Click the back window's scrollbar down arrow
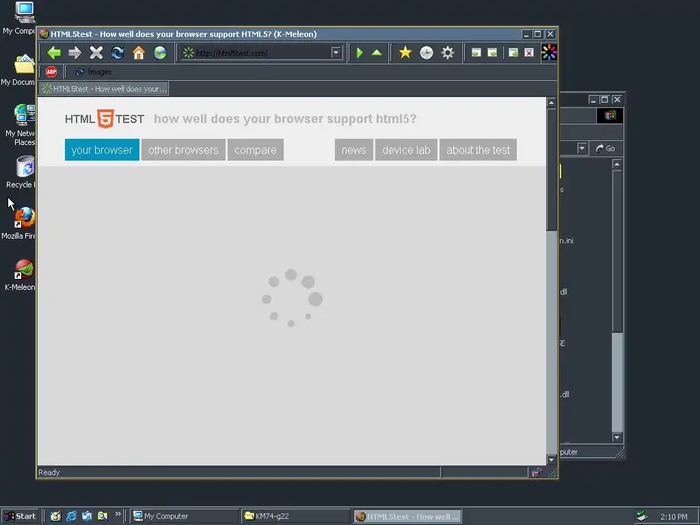The width and height of the screenshot is (700, 525). 617,437
